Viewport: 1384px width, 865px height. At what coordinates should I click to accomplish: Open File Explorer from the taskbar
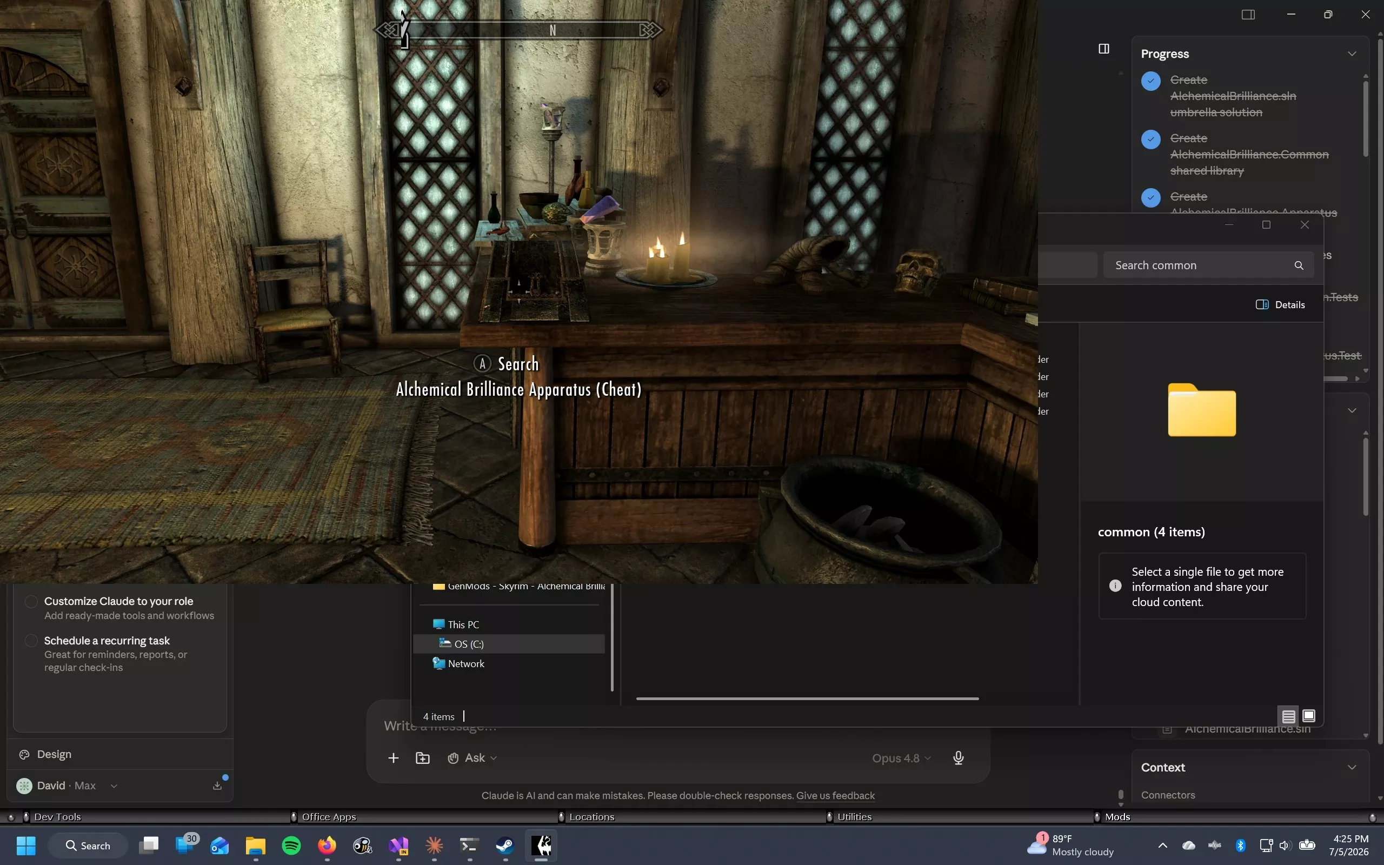tap(256, 845)
